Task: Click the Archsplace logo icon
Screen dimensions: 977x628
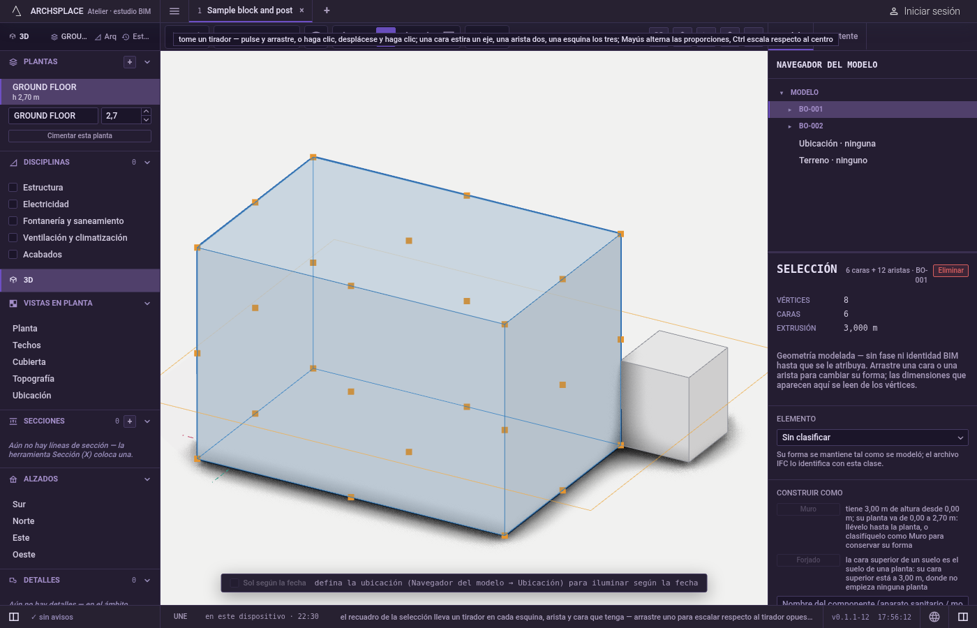Action: [16, 11]
